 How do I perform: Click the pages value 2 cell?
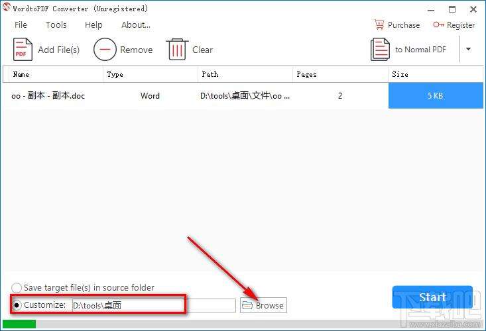[340, 96]
